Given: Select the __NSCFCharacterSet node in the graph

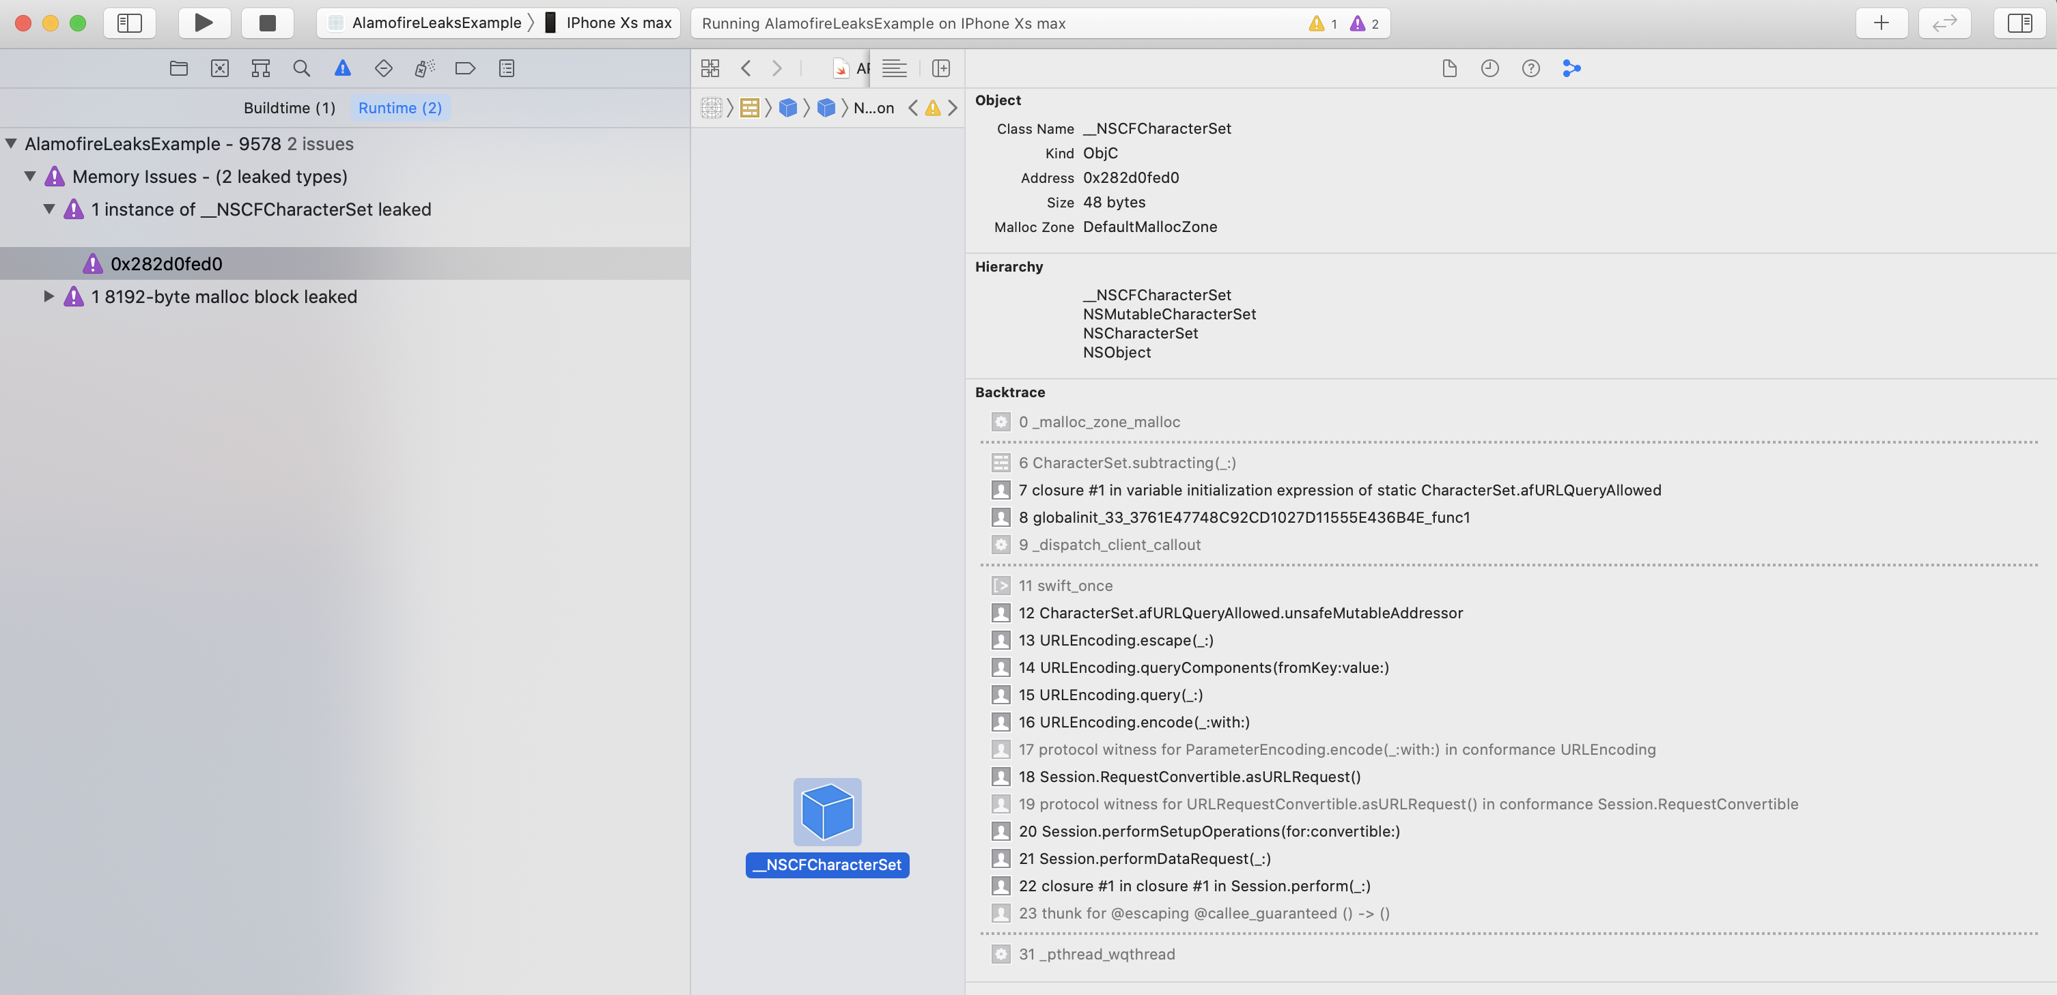Looking at the screenshot, I should tap(826, 811).
